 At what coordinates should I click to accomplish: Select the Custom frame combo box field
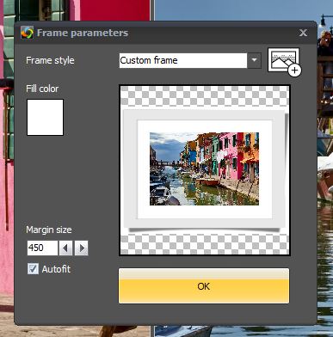pyautogui.click(x=183, y=60)
